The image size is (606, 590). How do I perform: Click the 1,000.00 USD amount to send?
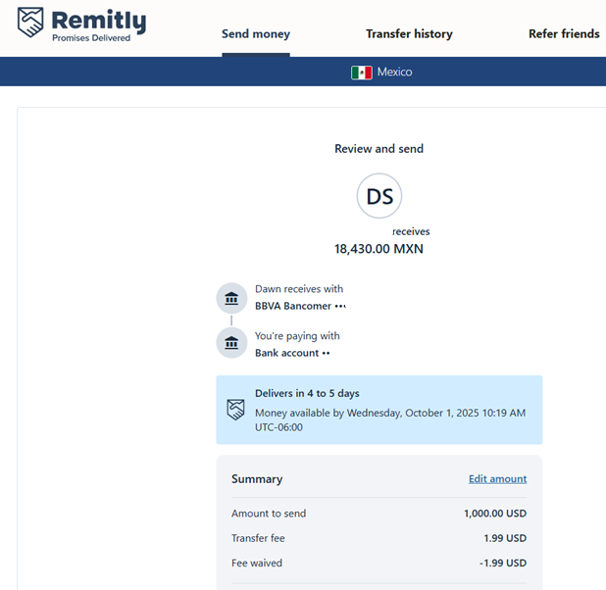(x=494, y=513)
